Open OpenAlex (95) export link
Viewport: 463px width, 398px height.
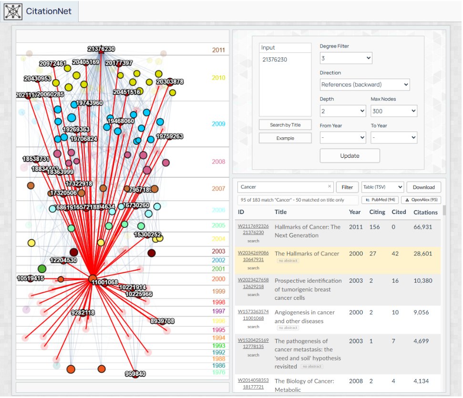[x=421, y=200]
